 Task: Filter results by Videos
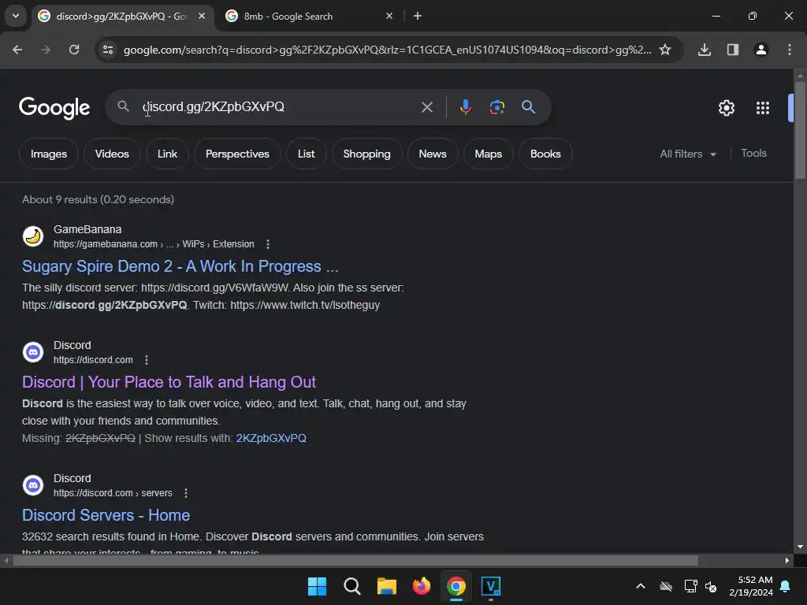point(112,154)
